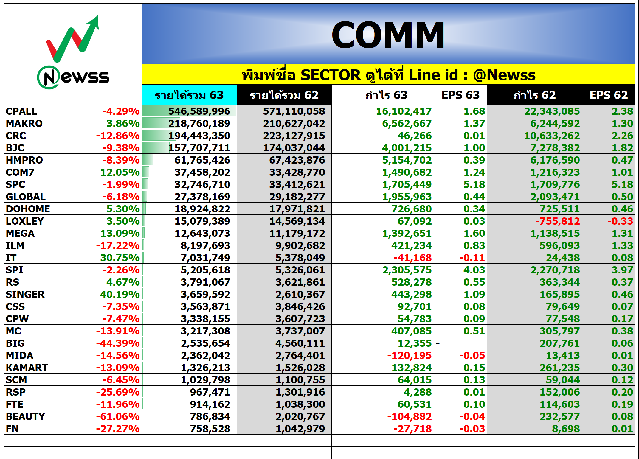Screen dimensions: 639x459
Task: Click CPW revenue cell 3,338,155
Action: (x=189, y=319)
